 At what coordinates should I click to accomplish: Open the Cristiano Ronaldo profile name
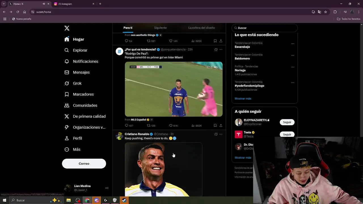click(137, 134)
